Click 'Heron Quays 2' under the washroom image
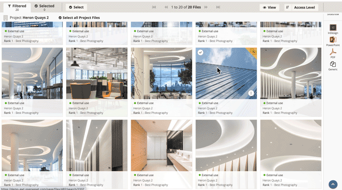342x190 pixels. click(x=143, y=180)
